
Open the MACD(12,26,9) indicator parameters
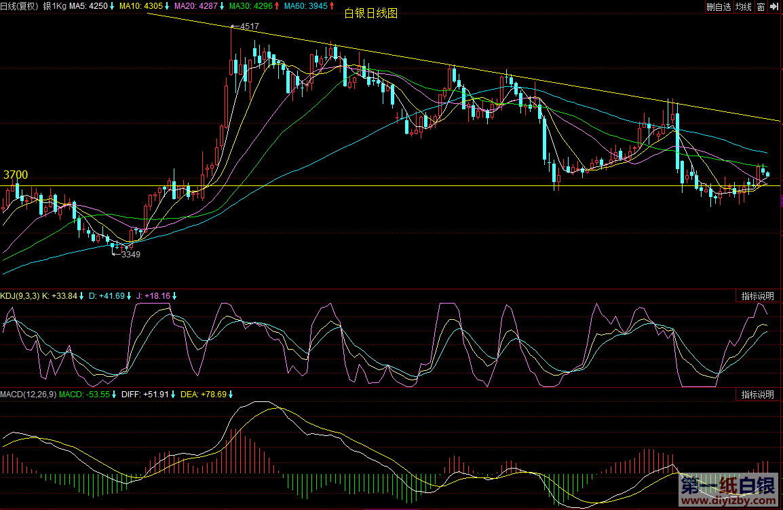tap(28, 394)
